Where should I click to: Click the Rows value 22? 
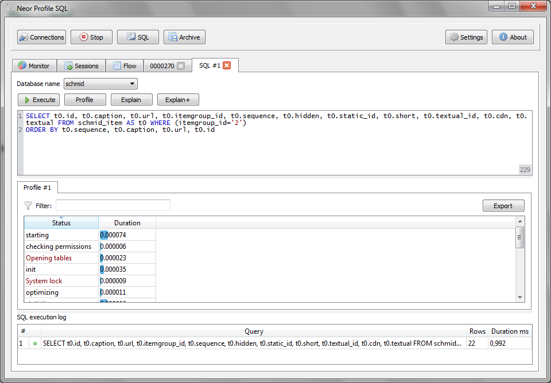[x=472, y=343]
